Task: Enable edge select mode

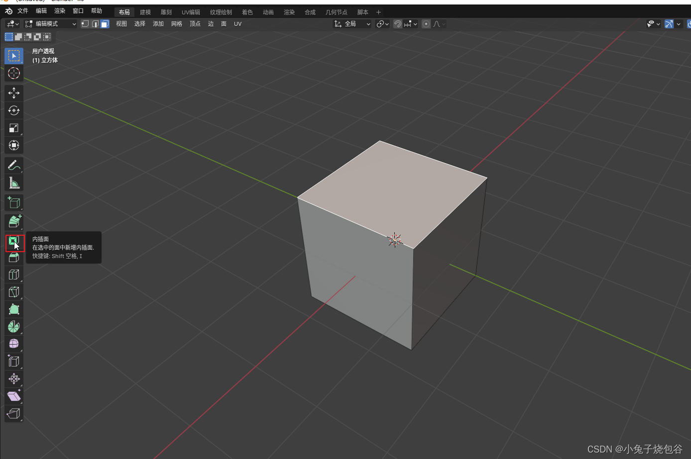Action: point(95,24)
